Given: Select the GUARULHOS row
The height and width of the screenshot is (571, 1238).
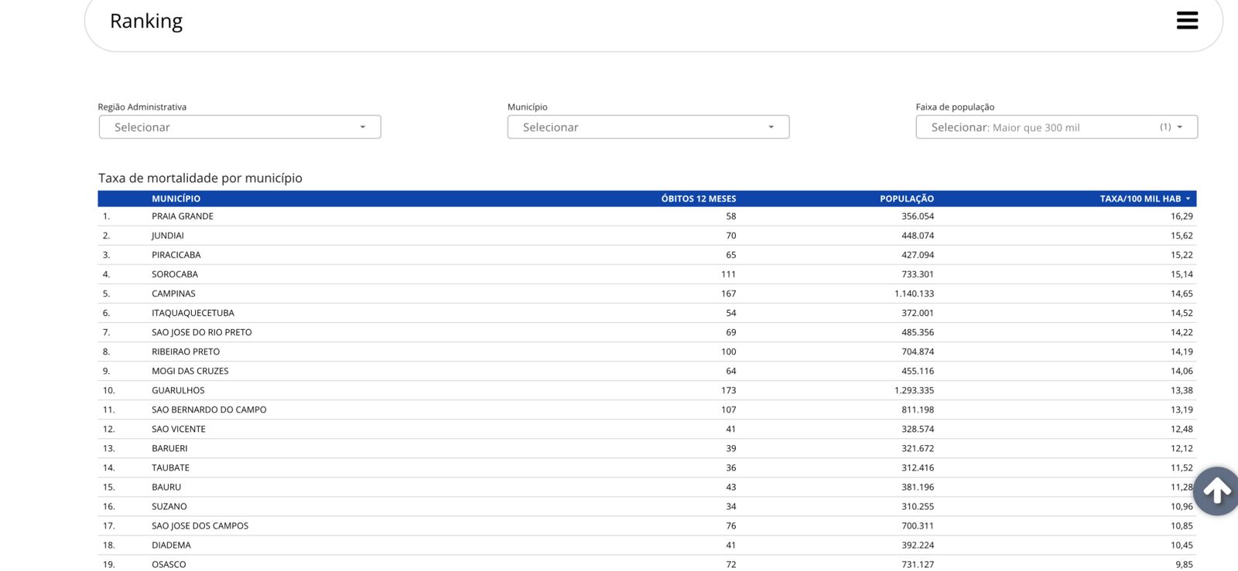Looking at the screenshot, I should tap(647, 390).
